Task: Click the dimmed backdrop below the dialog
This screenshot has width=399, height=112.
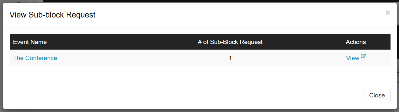Action: pyautogui.click(x=199, y=111)
